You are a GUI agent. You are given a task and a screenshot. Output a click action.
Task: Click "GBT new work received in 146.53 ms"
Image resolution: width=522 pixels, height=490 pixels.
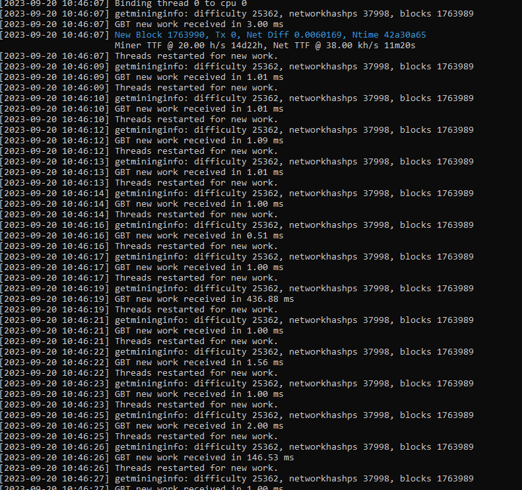click(x=205, y=458)
